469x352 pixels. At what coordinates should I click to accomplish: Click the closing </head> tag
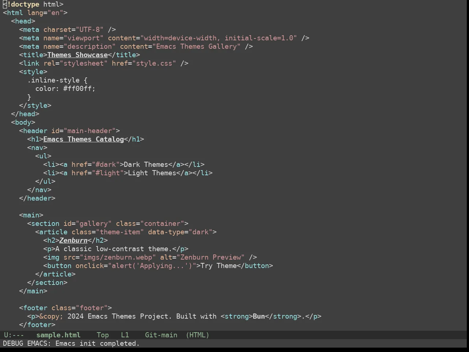25,114
